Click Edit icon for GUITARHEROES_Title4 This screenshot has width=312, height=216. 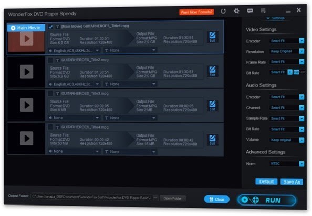pyautogui.click(x=212, y=140)
